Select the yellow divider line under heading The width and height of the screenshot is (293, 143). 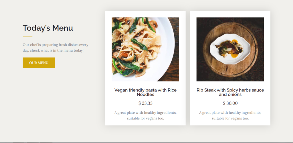(27, 37)
